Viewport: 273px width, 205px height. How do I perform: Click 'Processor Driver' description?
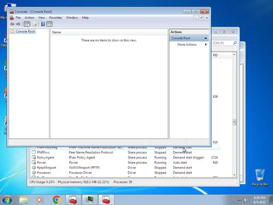coord(80,173)
